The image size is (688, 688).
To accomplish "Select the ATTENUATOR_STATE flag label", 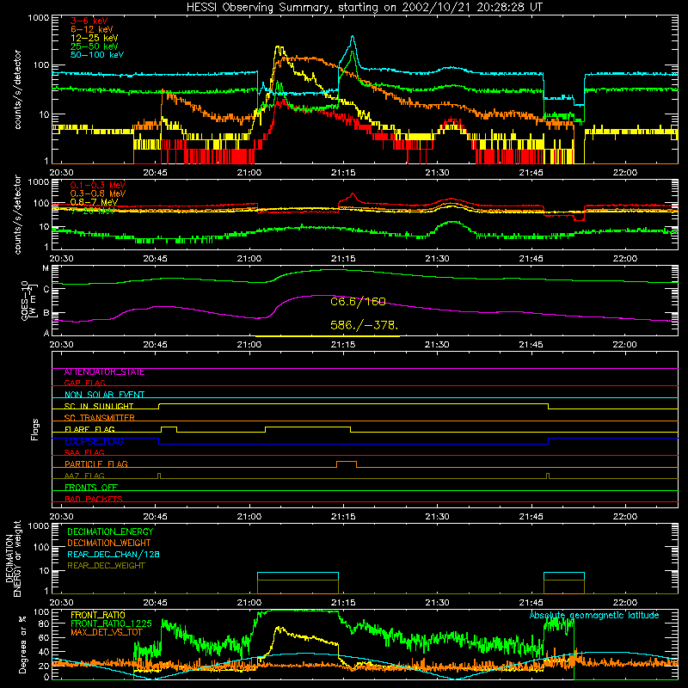I will (x=104, y=372).
